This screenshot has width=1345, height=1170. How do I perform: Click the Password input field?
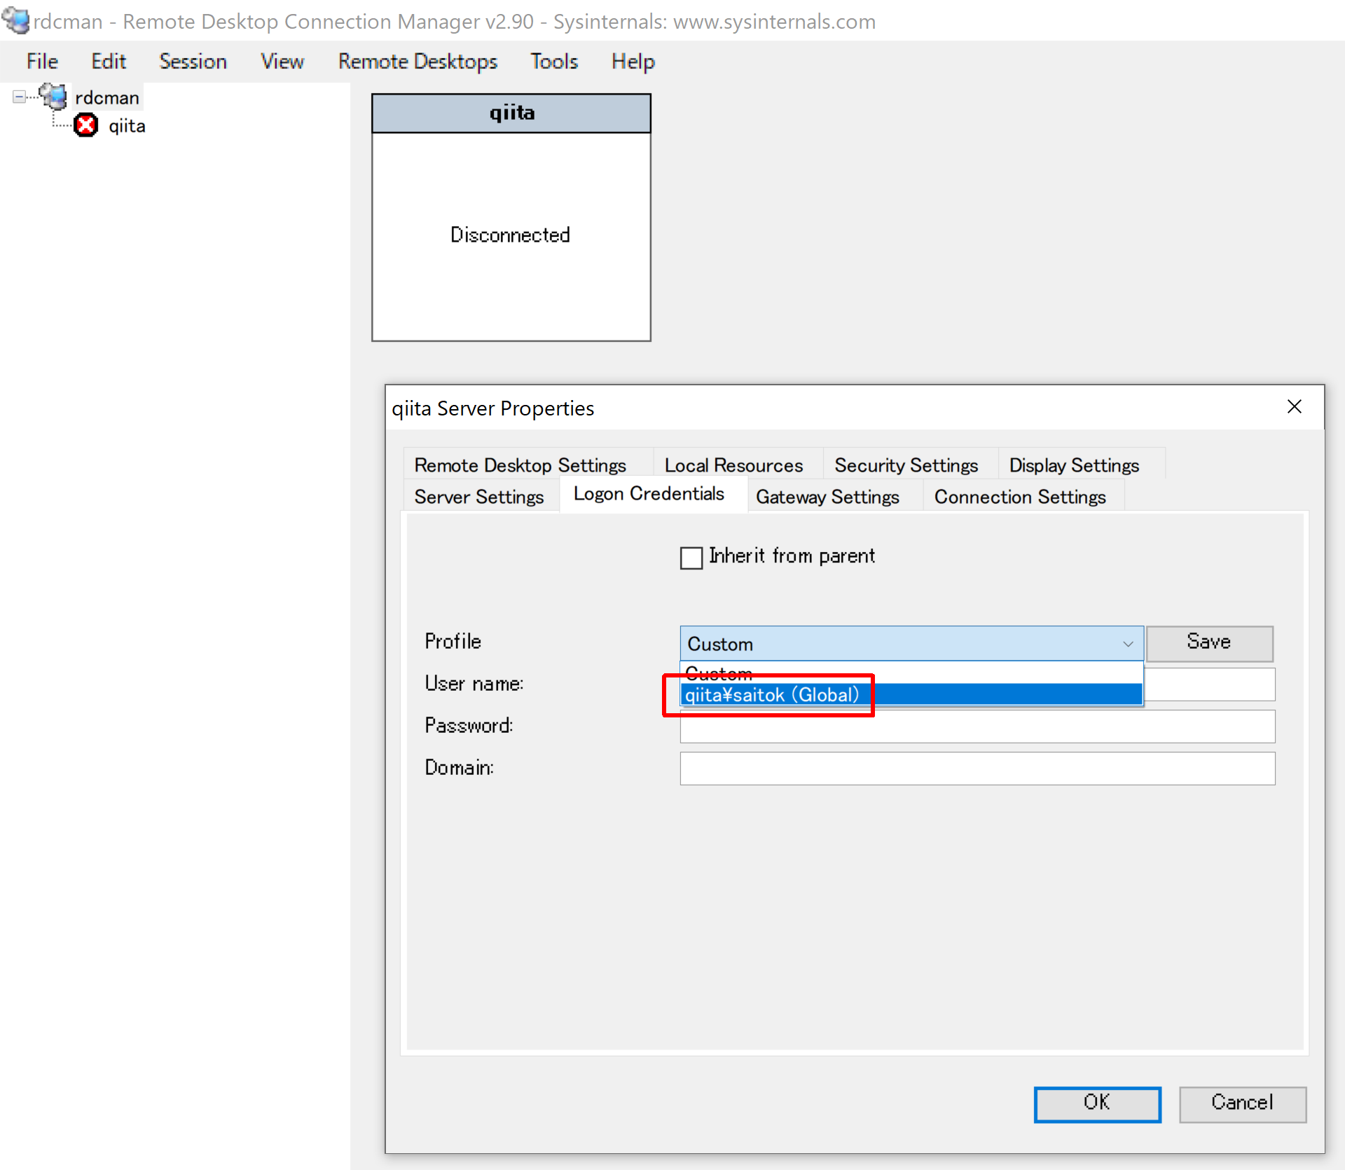(x=977, y=727)
